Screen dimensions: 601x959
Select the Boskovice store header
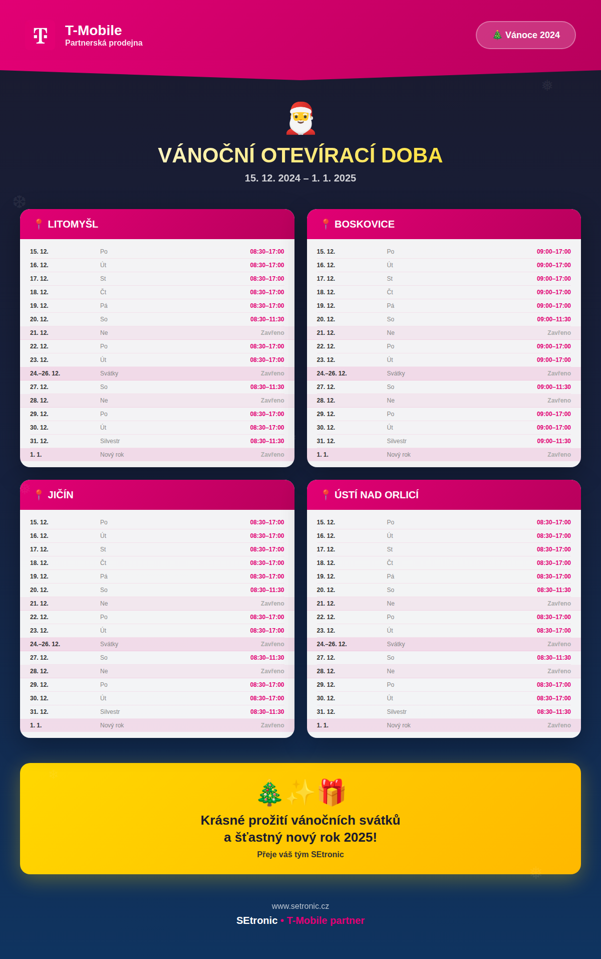[x=364, y=224]
